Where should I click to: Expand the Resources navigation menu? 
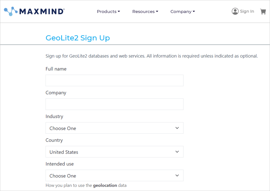point(143,11)
